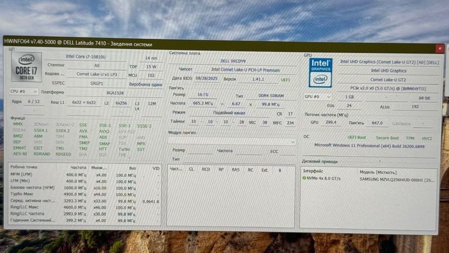Click the Intel Core i7-10810U name field
This screenshot has width=449, height=253.
85,56
